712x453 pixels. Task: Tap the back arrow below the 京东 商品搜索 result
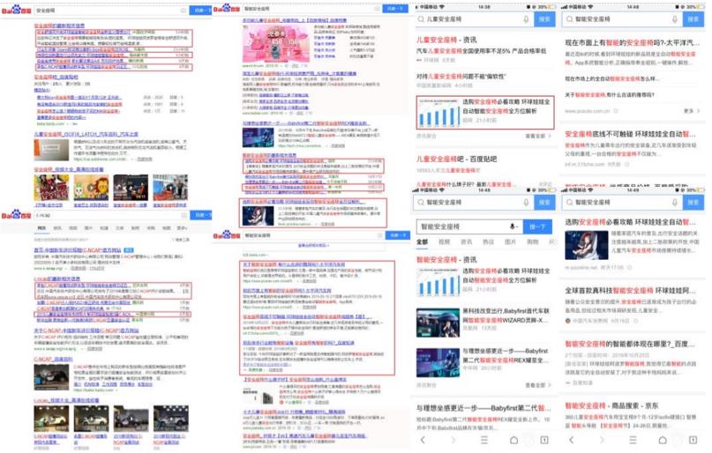click(x=571, y=440)
